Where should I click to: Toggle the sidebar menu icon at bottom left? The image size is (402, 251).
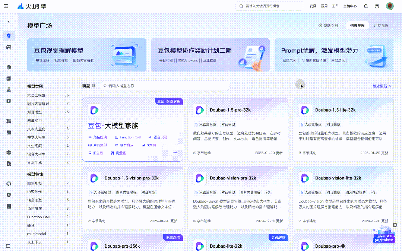pos(8,246)
